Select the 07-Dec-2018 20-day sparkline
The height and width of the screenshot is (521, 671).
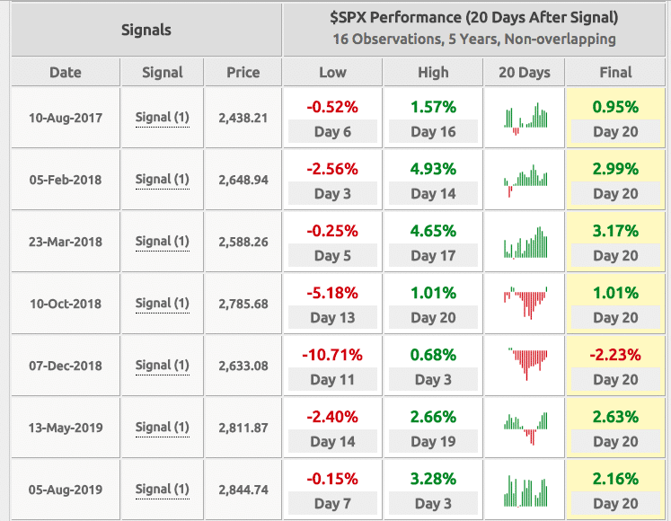click(x=525, y=362)
